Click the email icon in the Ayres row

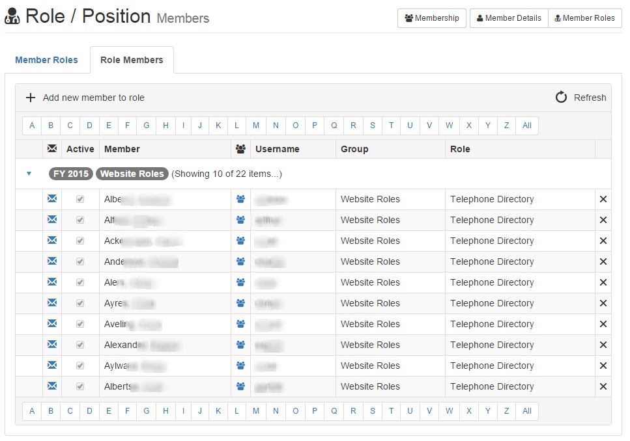point(52,303)
